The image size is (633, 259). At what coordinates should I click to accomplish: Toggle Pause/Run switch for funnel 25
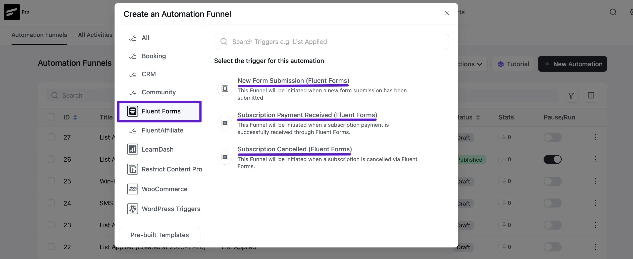pyautogui.click(x=553, y=181)
